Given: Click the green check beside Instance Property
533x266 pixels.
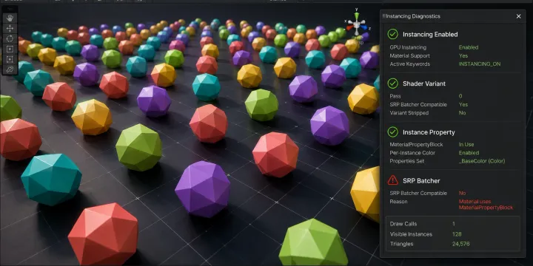Looking at the screenshot, I should 392,132.
